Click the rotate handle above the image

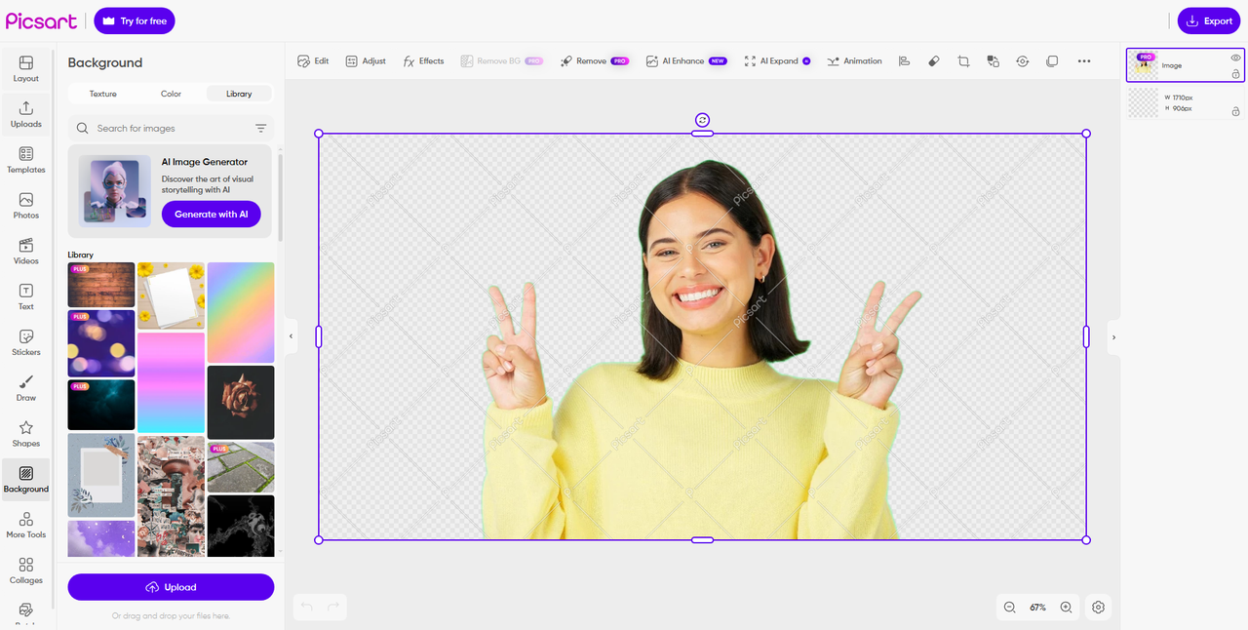702,120
